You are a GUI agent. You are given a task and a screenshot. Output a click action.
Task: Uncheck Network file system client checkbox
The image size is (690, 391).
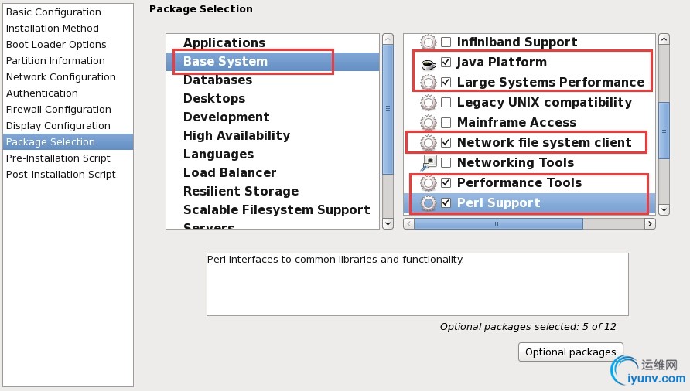pos(446,142)
